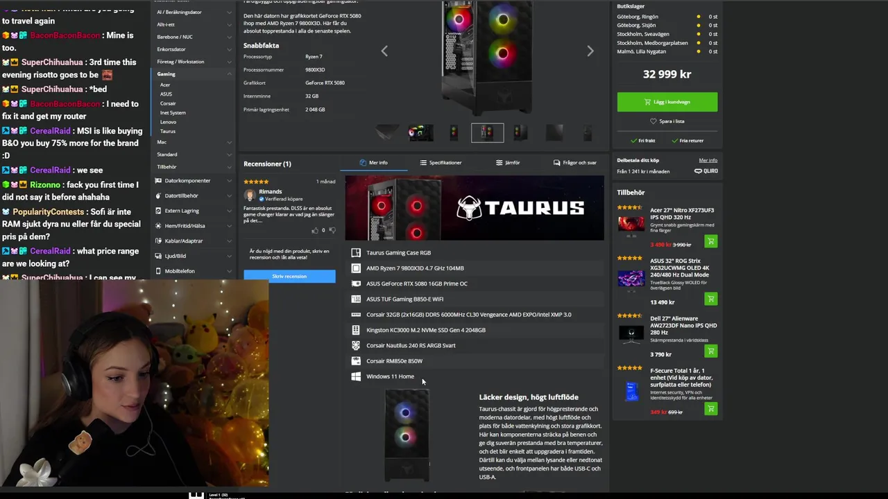Add Acer Nitro XF273UF3 monitor to cart
The height and width of the screenshot is (499, 888).
pos(710,241)
